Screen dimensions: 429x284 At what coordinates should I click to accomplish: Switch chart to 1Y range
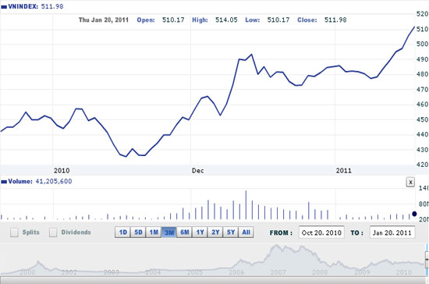coord(200,233)
